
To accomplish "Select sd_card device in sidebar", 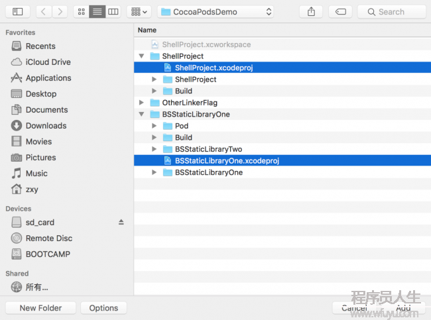I will point(32,222).
